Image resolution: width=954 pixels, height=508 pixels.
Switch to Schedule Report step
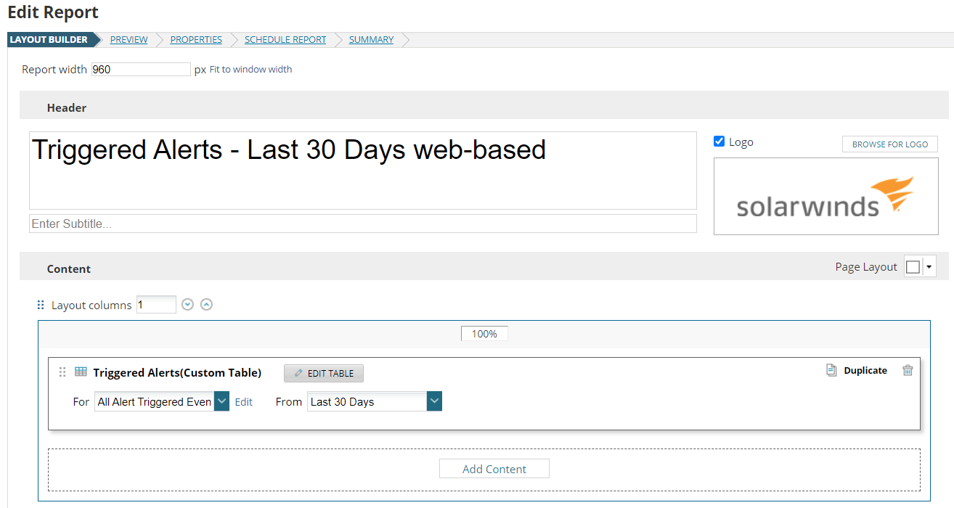coord(285,40)
